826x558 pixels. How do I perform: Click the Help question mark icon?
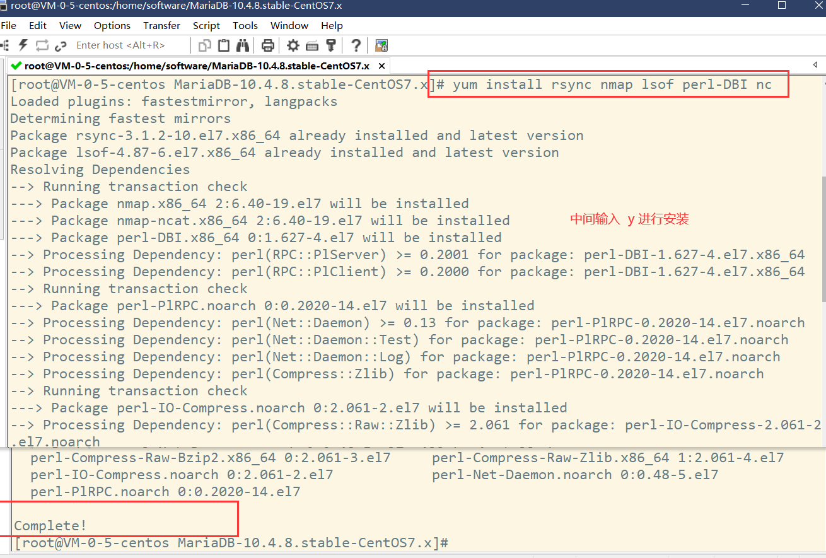[x=356, y=45]
